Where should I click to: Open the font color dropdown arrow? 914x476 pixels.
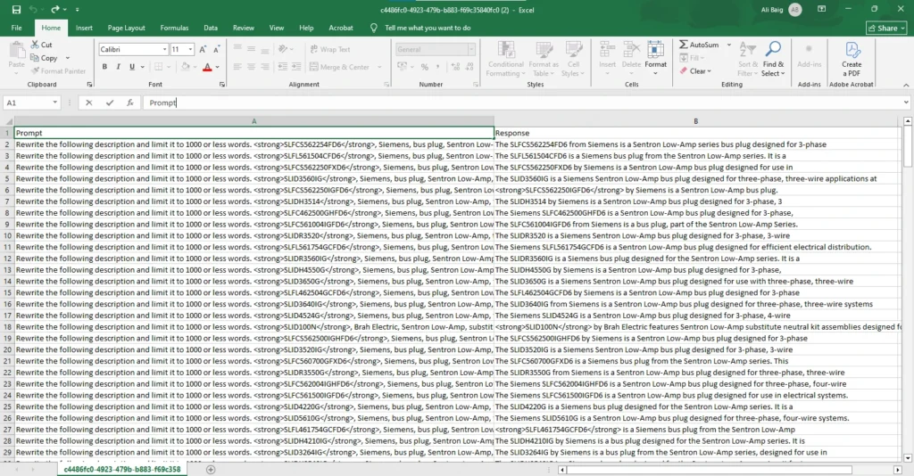pos(218,67)
